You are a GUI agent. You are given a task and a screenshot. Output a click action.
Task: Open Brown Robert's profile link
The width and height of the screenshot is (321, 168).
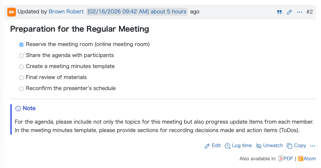pos(66,12)
